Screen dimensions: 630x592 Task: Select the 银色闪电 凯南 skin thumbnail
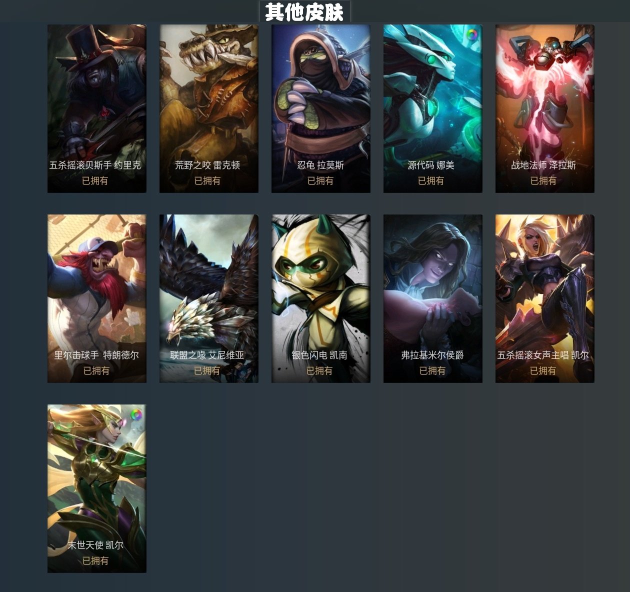tap(321, 298)
